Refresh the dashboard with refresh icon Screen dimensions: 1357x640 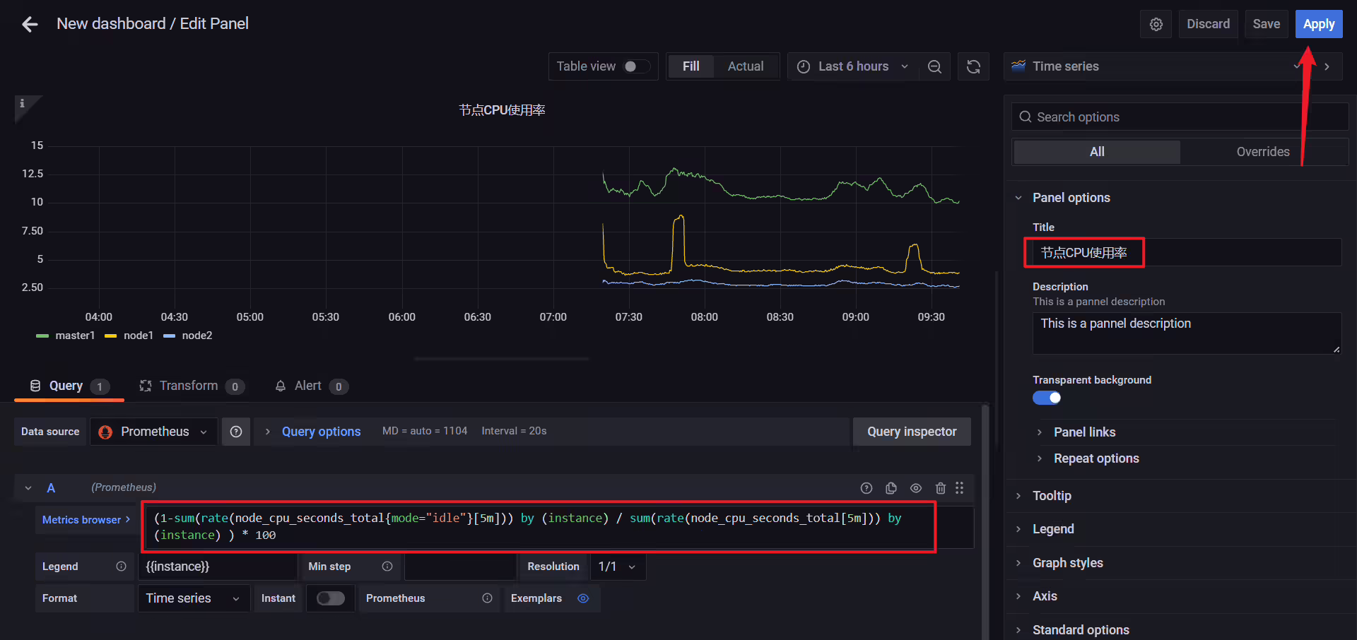tap(973, 66)
